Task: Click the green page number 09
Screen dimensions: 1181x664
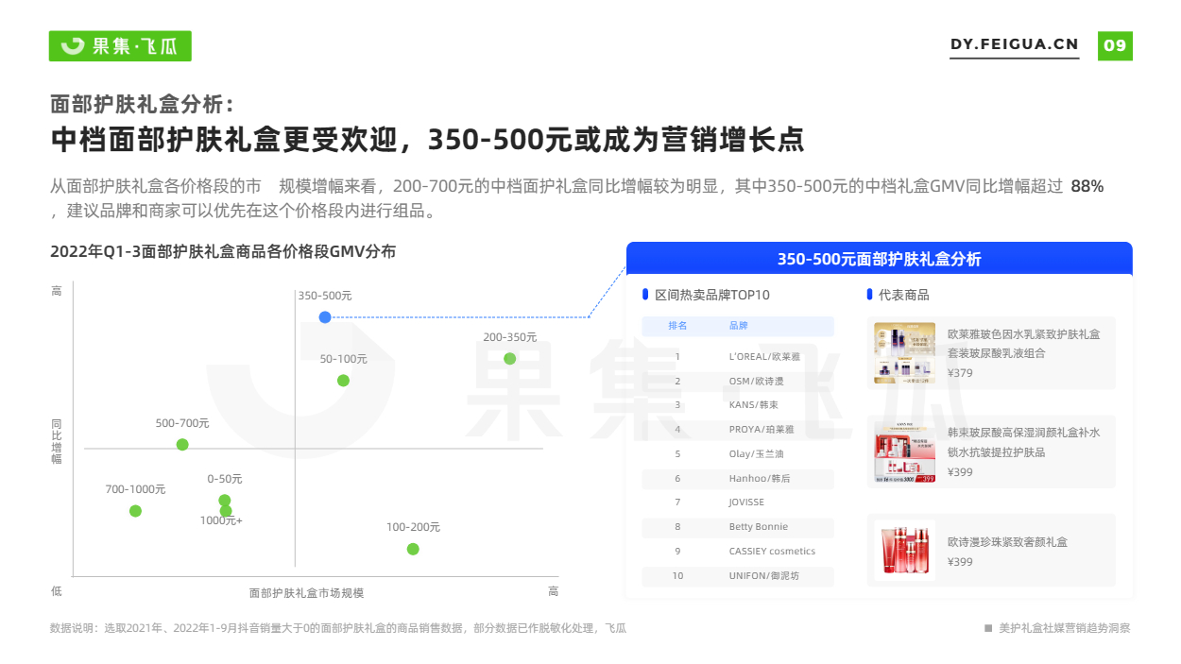Action: [x=1115, y=45]
